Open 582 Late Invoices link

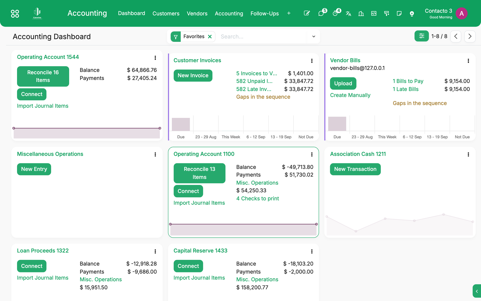click(254, 89)
